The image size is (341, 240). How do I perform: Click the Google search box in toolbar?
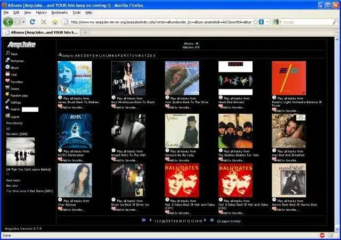(307, 22)
